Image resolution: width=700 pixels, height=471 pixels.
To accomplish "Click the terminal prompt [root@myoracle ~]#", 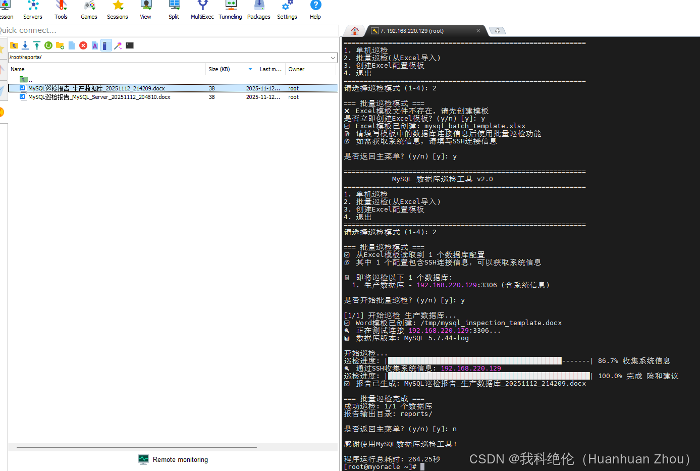I will pos(380,467).
